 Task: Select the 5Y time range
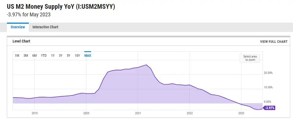pyautogui.click(x=69, y=55)
